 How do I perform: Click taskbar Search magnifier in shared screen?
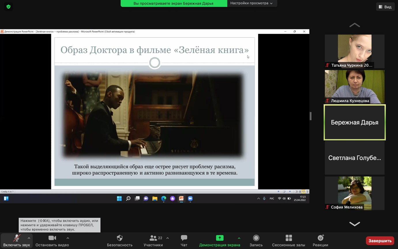coord(128,199)
